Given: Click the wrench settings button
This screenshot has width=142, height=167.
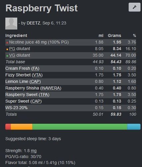Looking at the screenshot, I should (134, 7).
